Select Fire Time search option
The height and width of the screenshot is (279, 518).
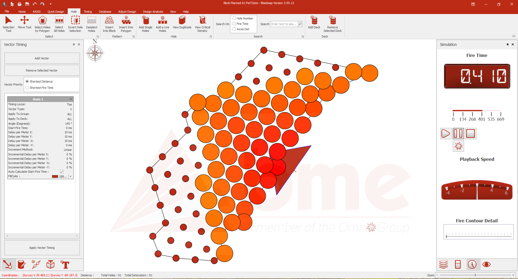point(234,24)
